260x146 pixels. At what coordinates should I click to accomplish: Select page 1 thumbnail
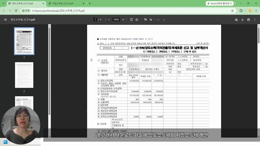pos(24,41)
